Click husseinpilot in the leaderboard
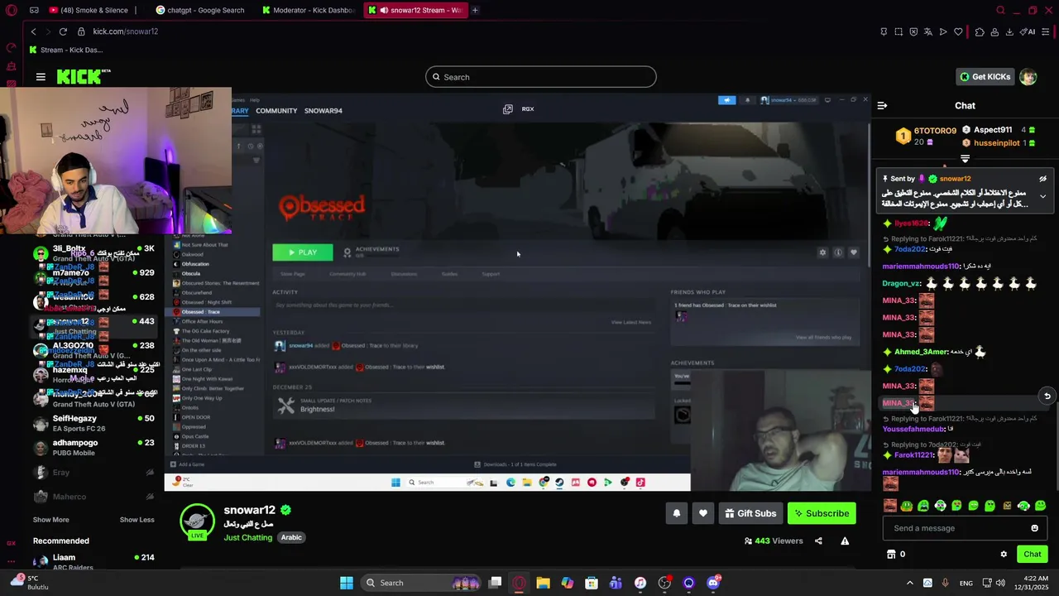1059x596 pixels. click(999, 143)
